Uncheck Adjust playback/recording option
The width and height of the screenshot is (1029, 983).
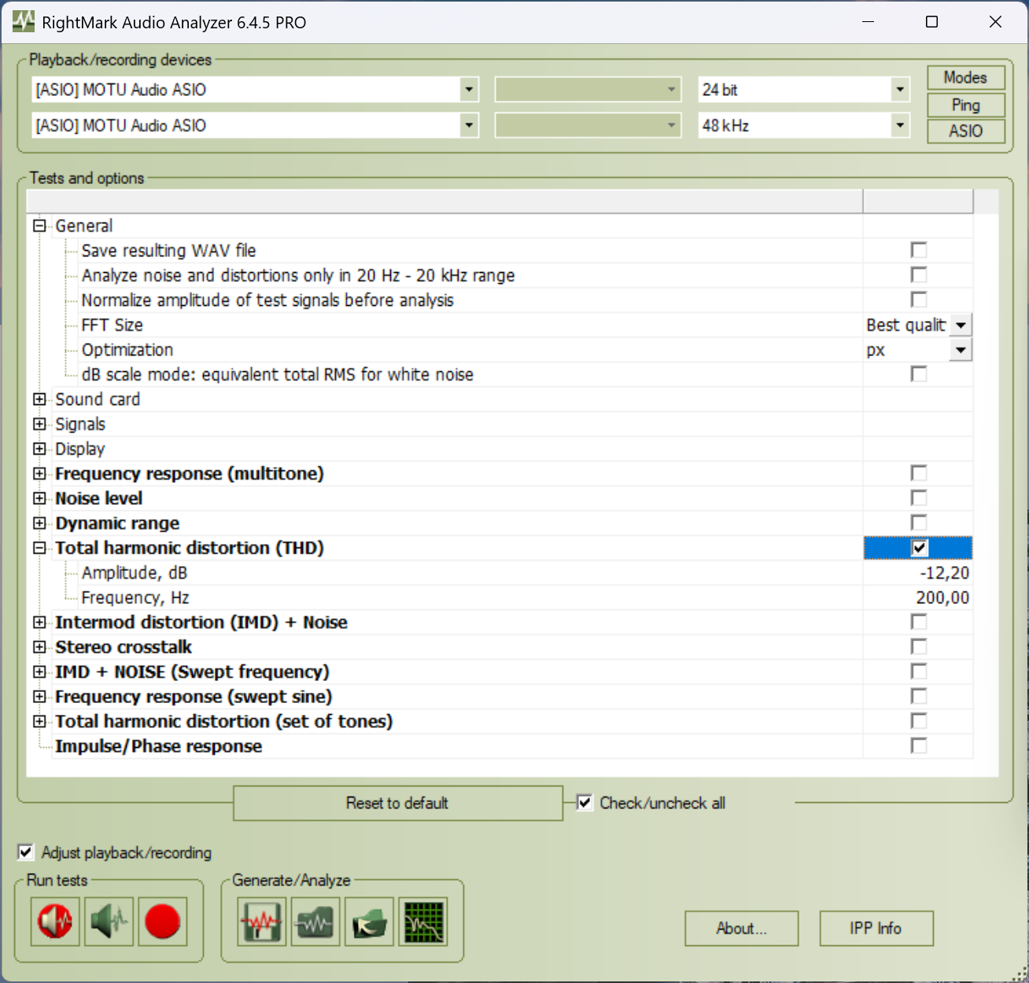click(26, 852)
